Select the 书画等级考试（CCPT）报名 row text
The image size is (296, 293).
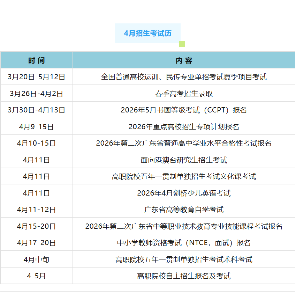184,110
